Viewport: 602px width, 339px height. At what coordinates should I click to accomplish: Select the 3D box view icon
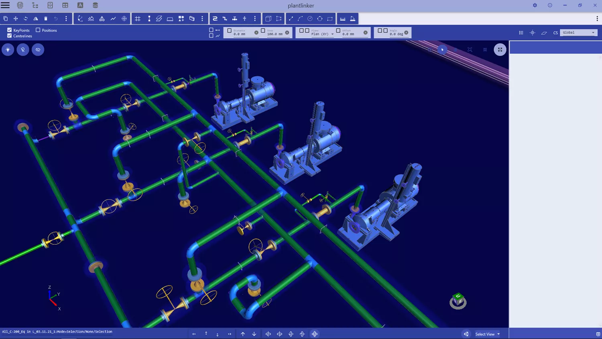coord(268,18)
